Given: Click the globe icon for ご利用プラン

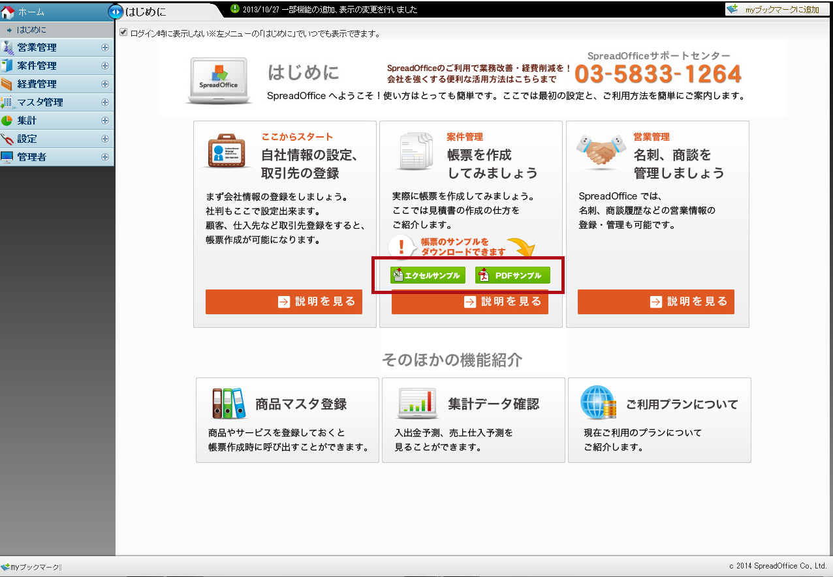Looking at the screenshot, I should 599,403.
